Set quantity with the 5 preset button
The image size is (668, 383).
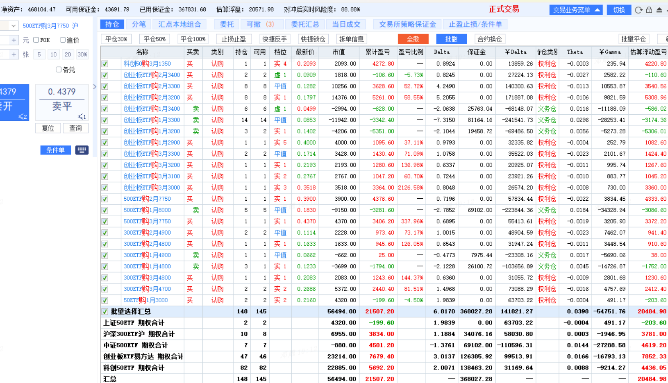tap(39, 54)
